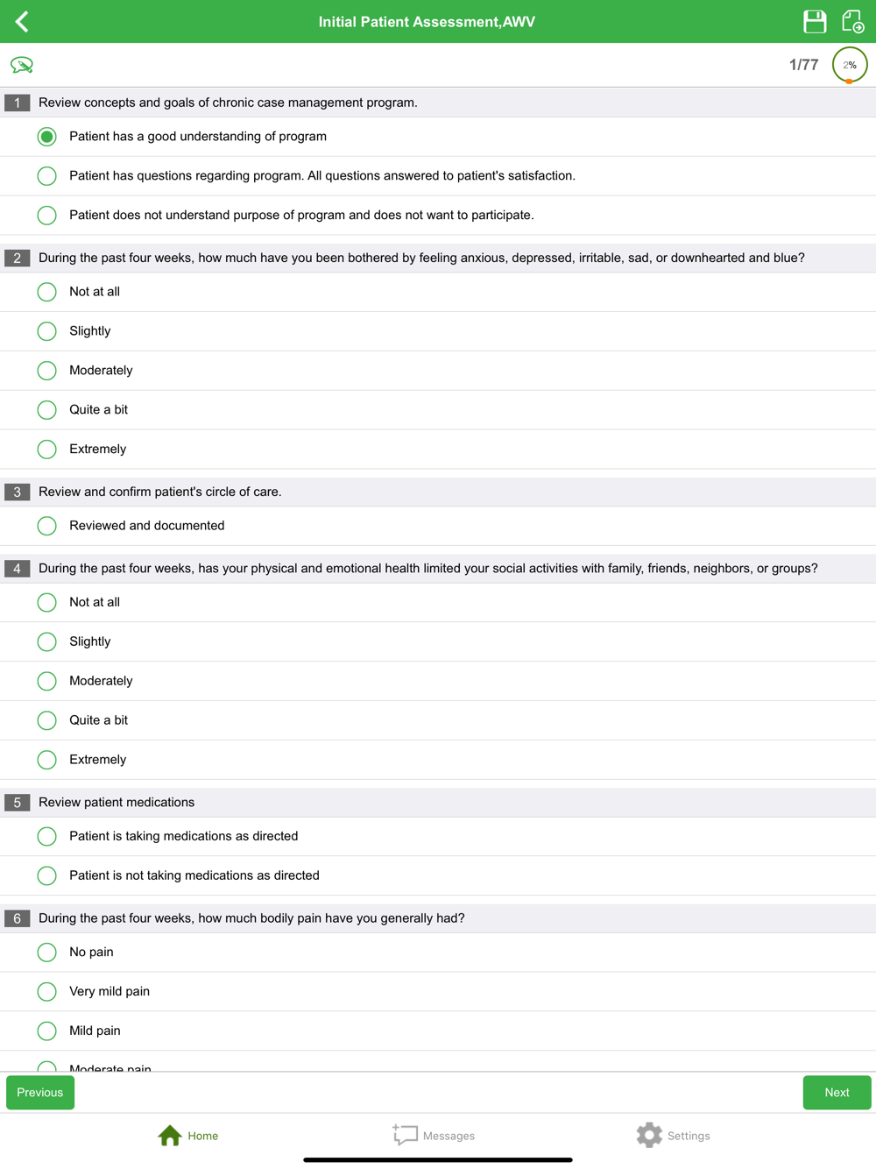
Task: Choose 'Patient is taking medications as directed'
Action: (47, 836)
